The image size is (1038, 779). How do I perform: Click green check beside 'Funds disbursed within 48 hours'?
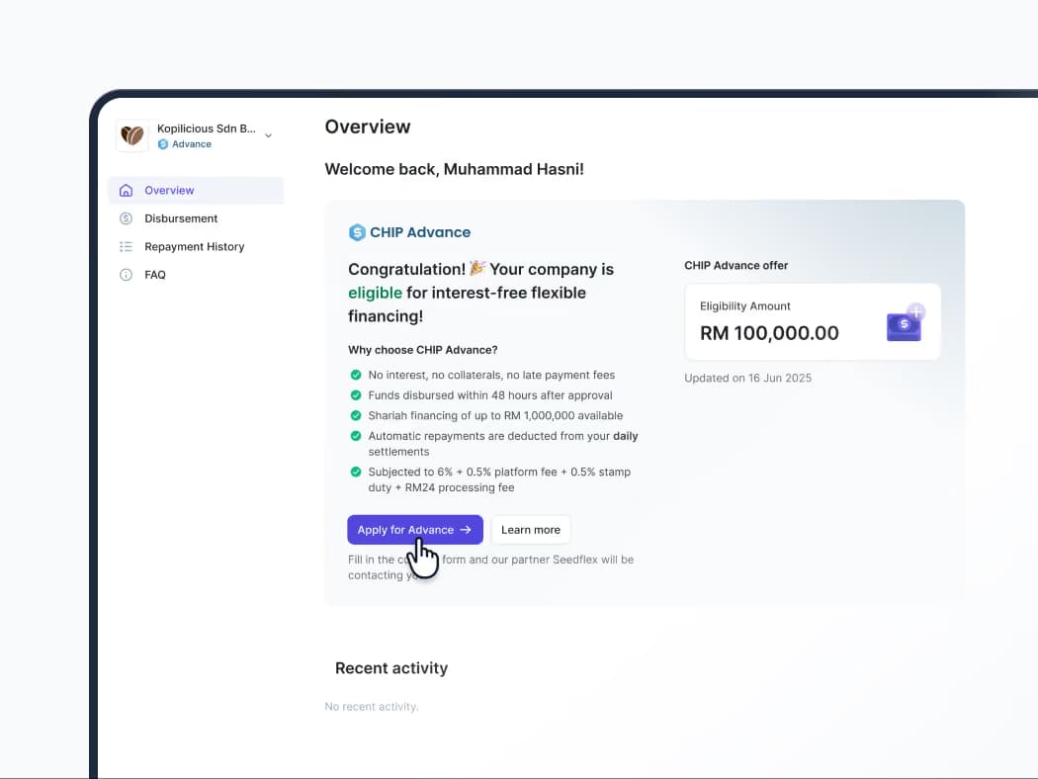[x=356, y=395]
